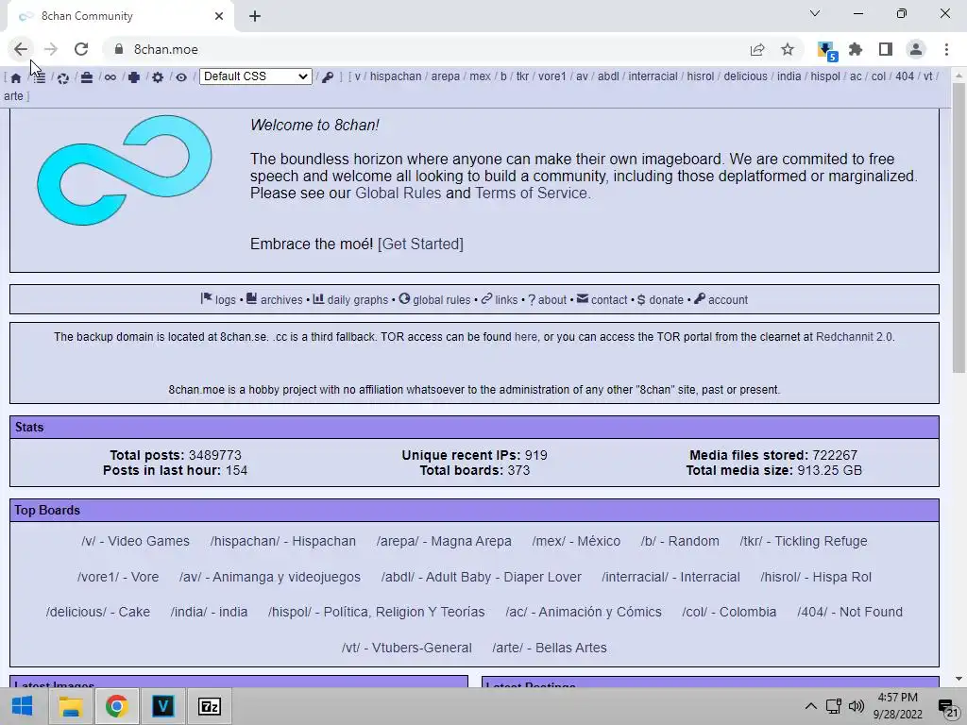Reload the page
The width and height of the screenshot is (967, 725).
coord(81,49)
